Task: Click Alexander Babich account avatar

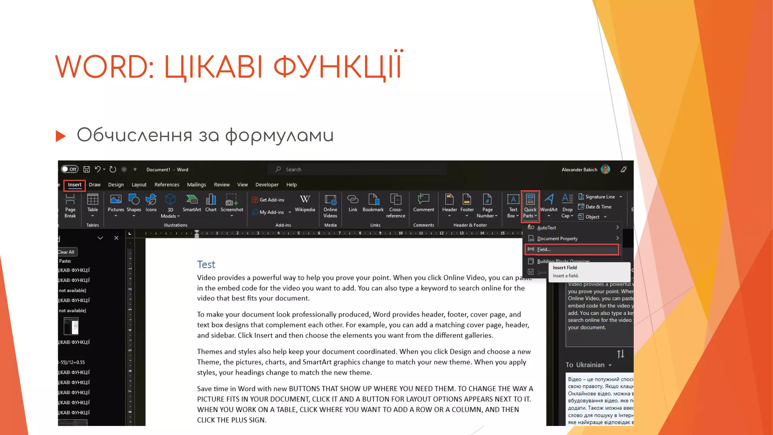Action: tap(605, 170)
